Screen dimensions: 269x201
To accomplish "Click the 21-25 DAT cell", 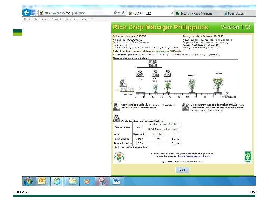I will tap(139, 138).
